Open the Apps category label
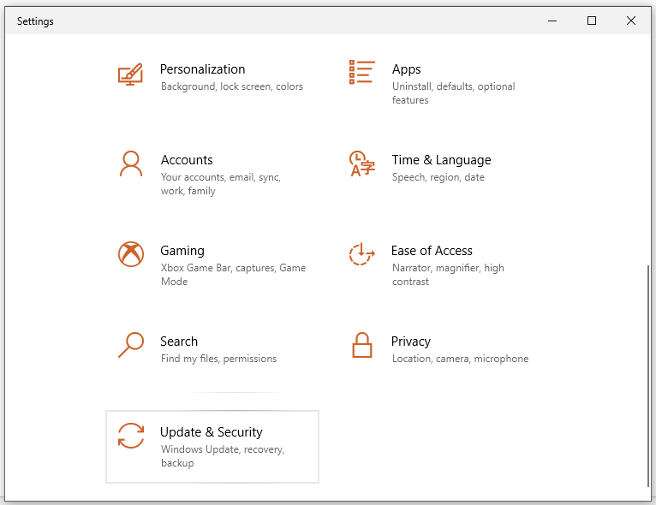 406,69
